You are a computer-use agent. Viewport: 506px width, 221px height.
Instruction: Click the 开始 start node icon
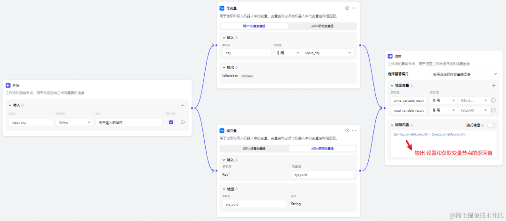click(8, 85)
